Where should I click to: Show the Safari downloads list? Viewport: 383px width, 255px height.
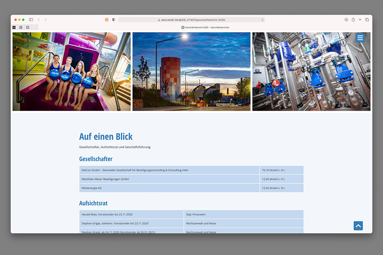pyautogui.click(x=346, y=20)
